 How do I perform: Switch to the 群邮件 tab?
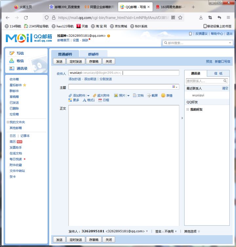pyautogui.click(x=93, y=54)
